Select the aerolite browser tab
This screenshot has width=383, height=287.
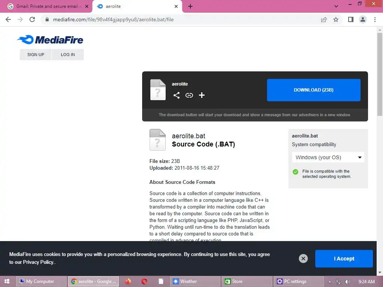pos(137,6)
